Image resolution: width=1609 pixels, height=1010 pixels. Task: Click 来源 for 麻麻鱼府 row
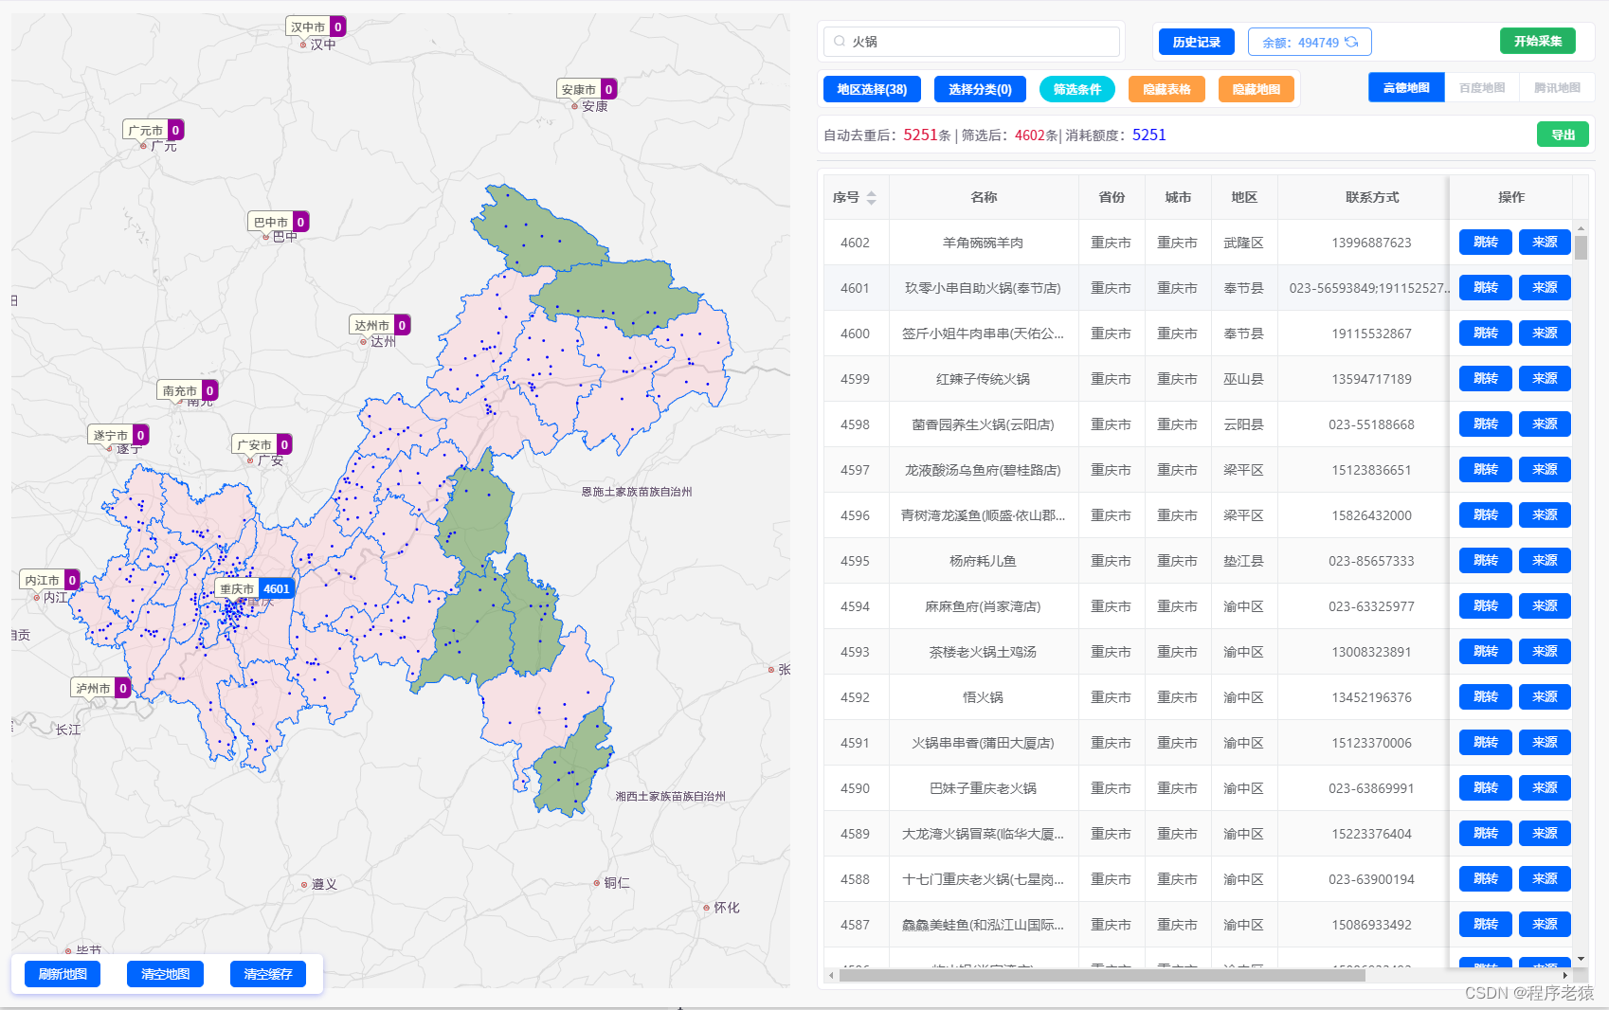pyautogui.click(x=1545, y=605)
